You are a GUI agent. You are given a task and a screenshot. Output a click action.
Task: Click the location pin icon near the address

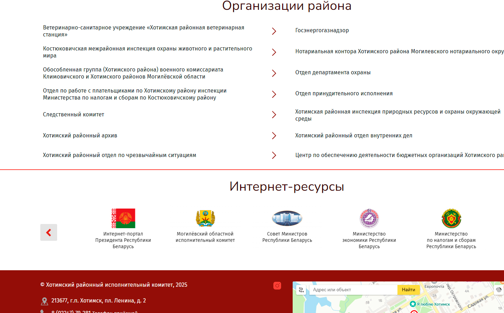pyautogui.click(x=45, y=300)
